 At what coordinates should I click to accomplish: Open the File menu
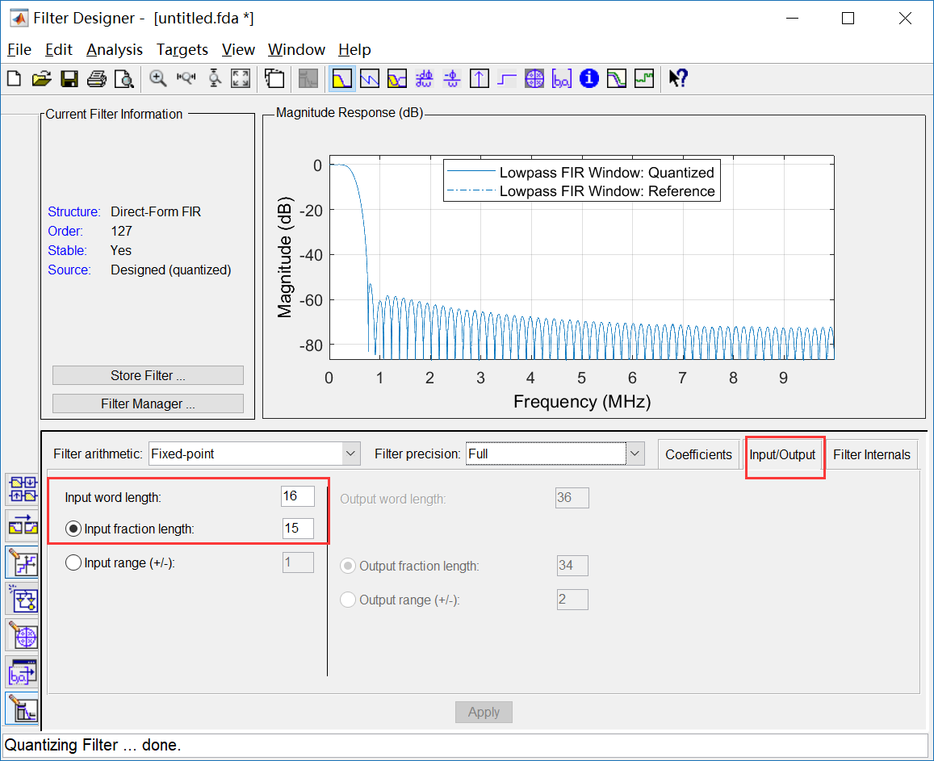[19, 49]
